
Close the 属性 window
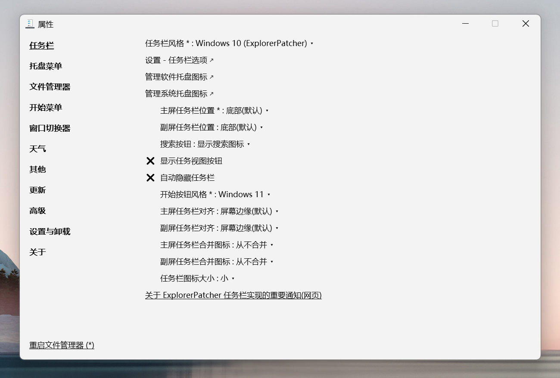point(526,24)
